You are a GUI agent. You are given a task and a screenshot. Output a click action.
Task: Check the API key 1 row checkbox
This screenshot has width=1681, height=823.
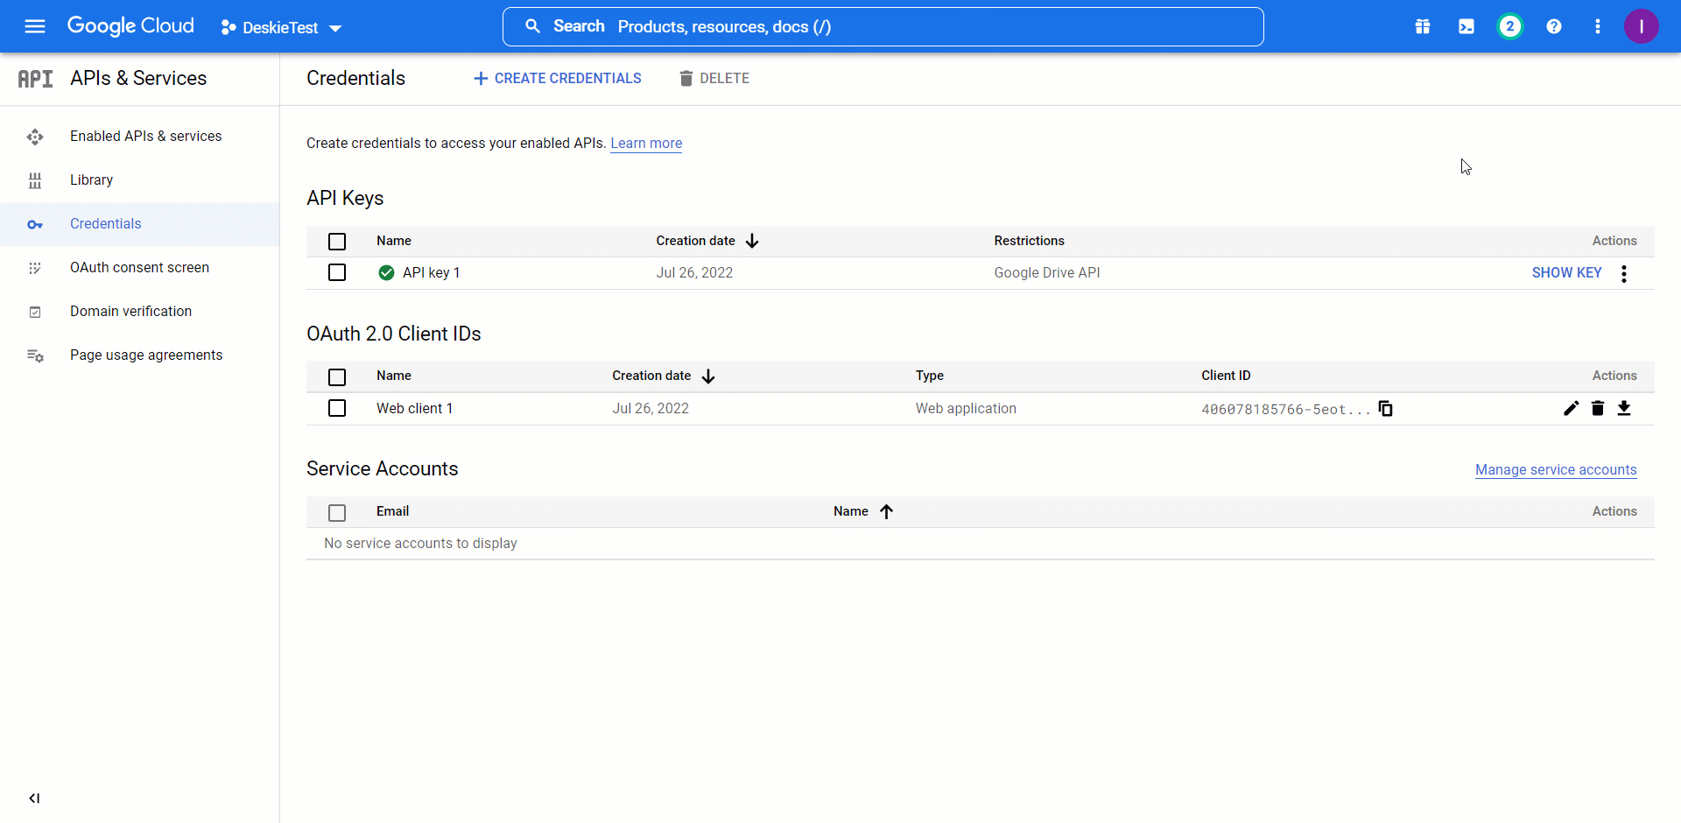337,272
